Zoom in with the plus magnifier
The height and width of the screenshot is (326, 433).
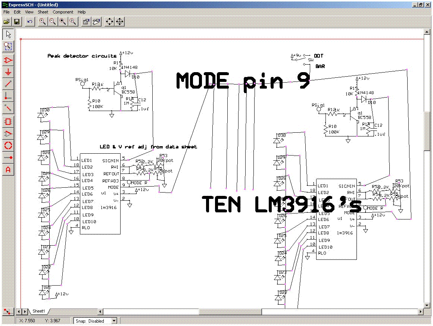42,22
